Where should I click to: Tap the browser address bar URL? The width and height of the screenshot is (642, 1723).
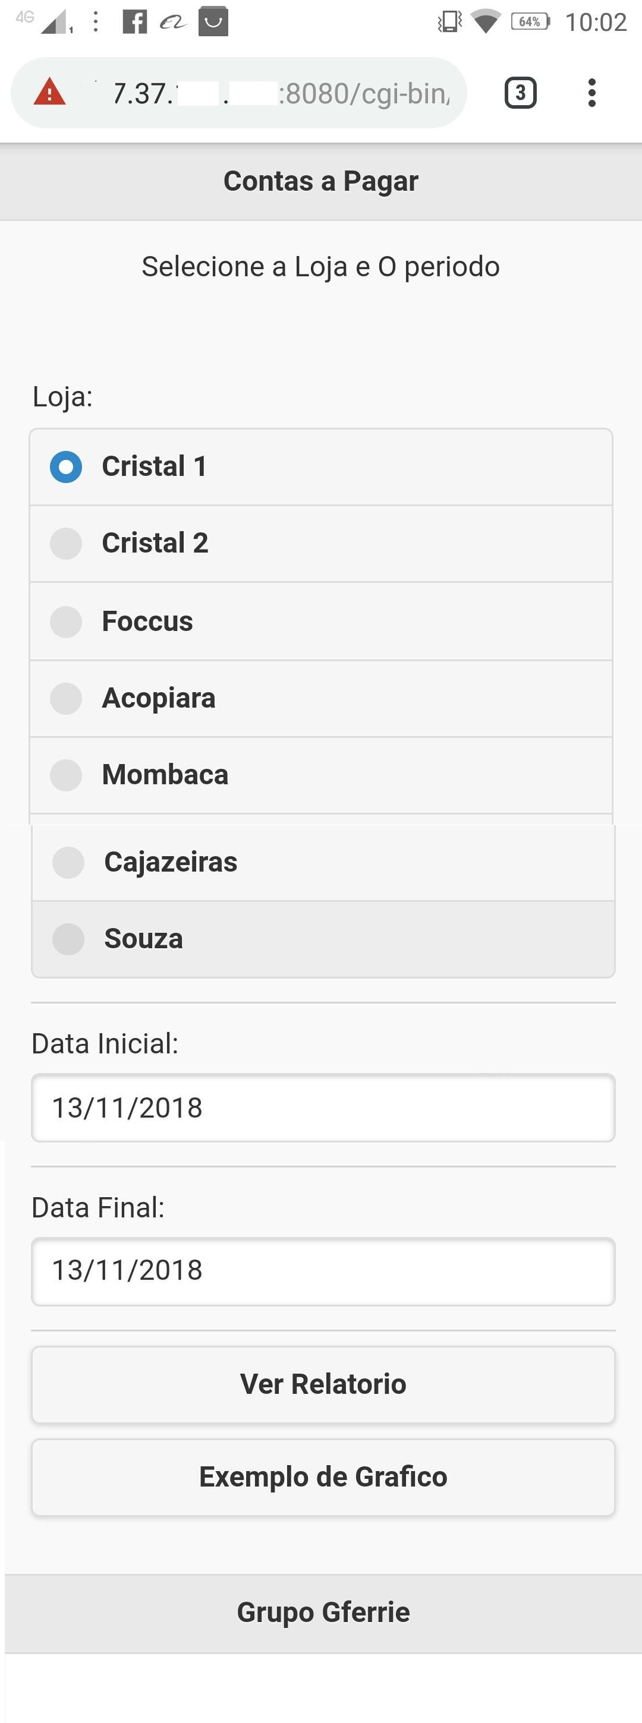point(281,93)
